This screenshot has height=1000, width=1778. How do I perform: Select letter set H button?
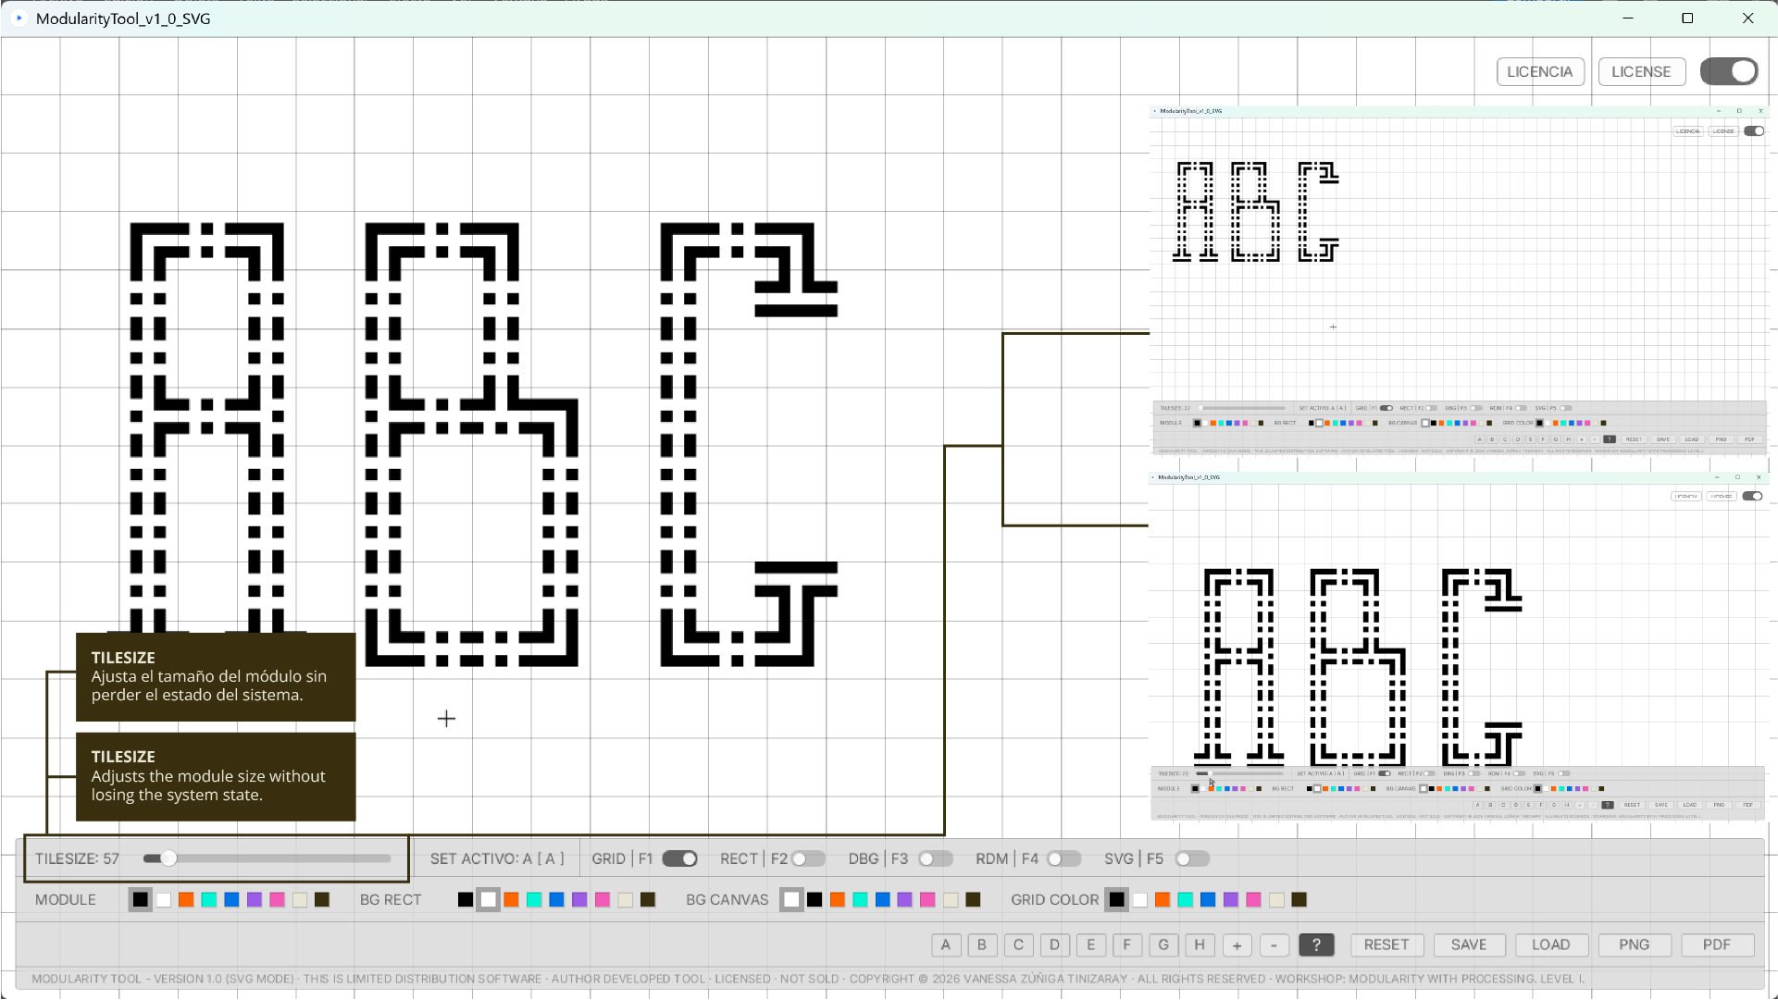[x=1200, y=944]
